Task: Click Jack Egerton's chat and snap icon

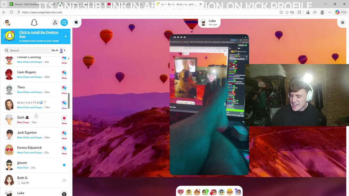Action: pos(64,133)
